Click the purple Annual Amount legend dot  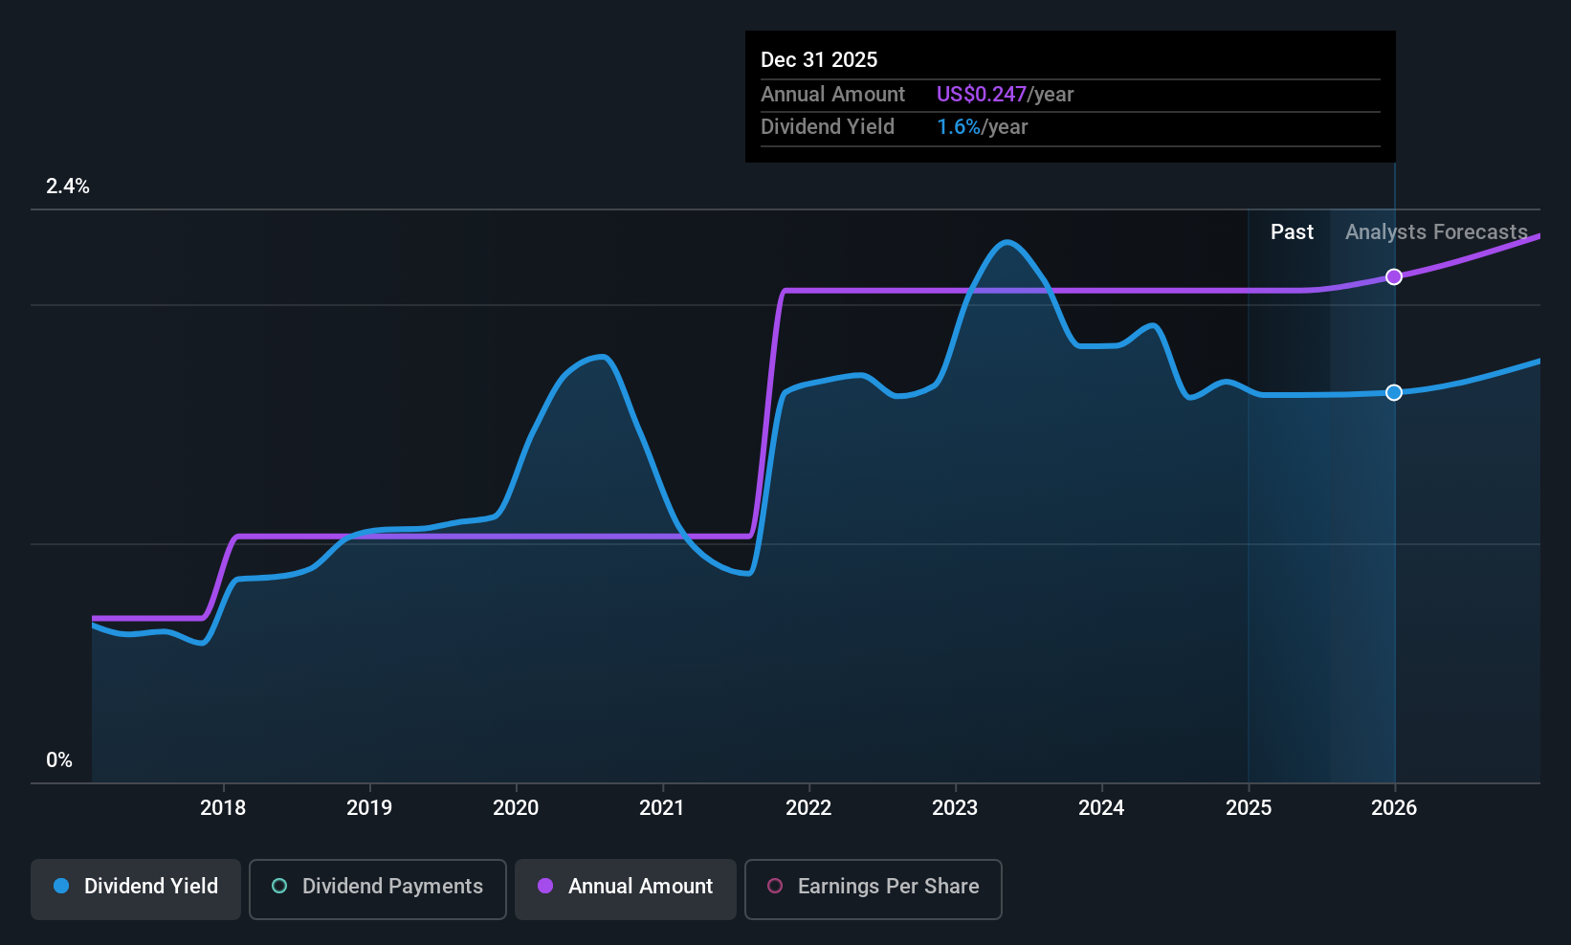coord(545,887)
